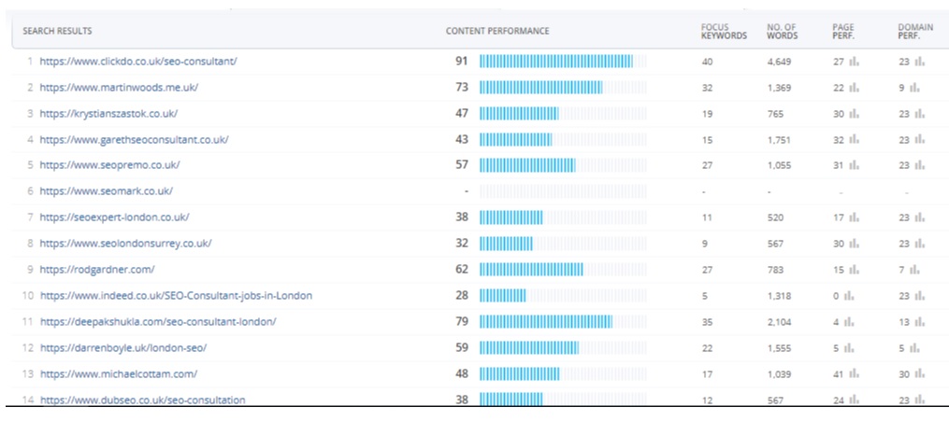Click domain perf chart icon for deepakshukla row
The height and width of the screenshot is (435, 949).
919,322
